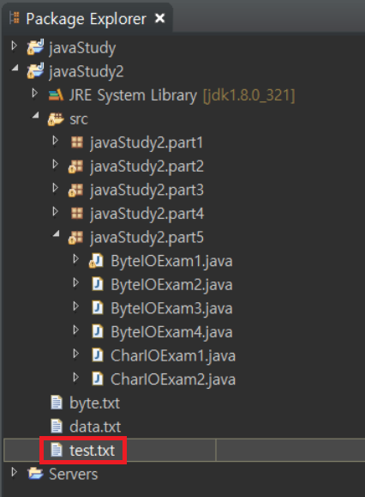Click the javaStudy project icon
This screenshot has height=497, width=365.
(x=35, y=48)
